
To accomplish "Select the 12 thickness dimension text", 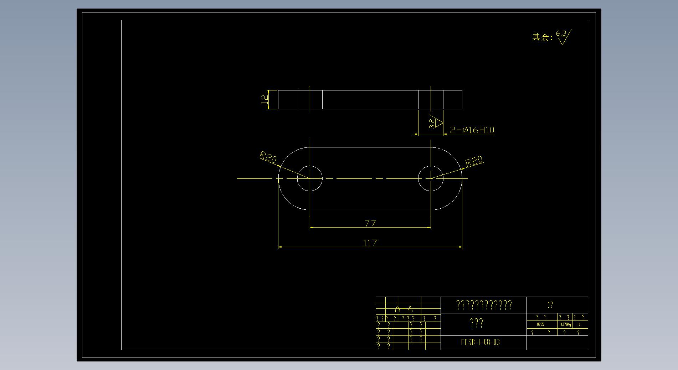I will pyautogui.click(x=264, y=99).
